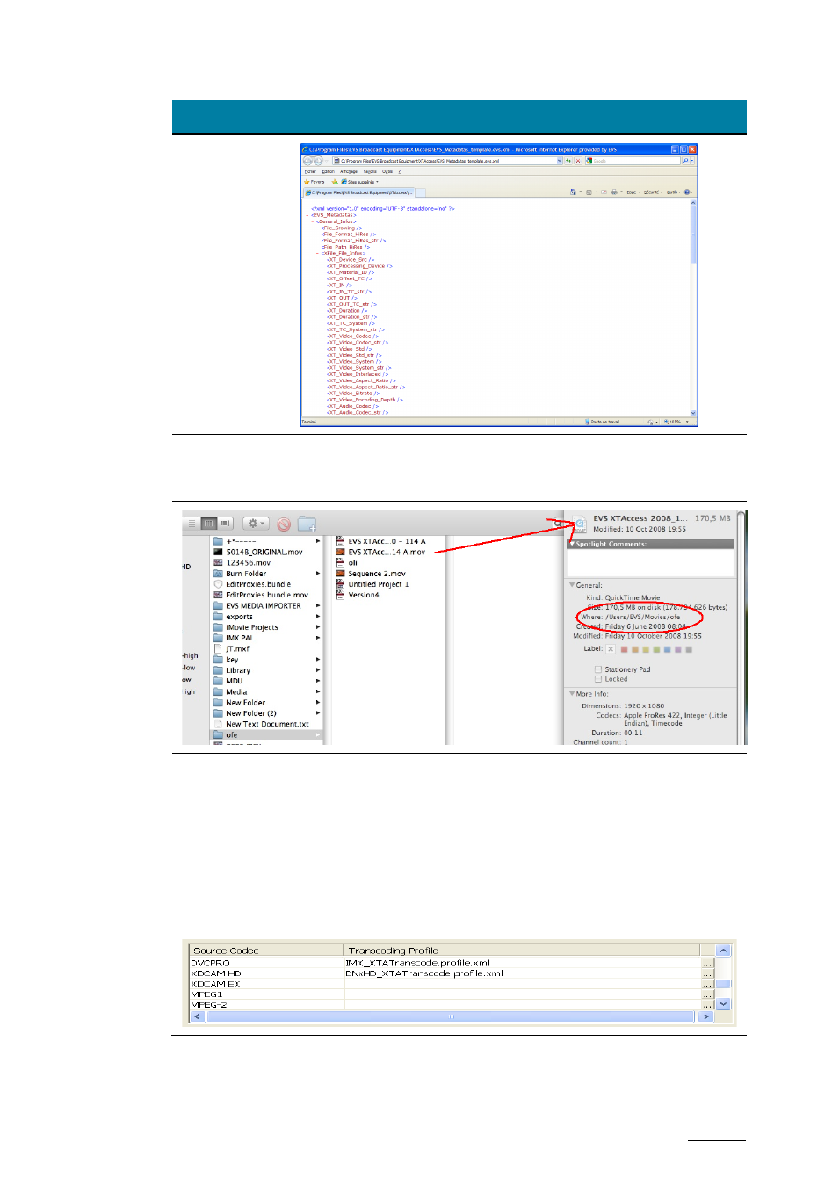
Task: Click the red burn/stop toolbar icon
Action: click(284, 524)
